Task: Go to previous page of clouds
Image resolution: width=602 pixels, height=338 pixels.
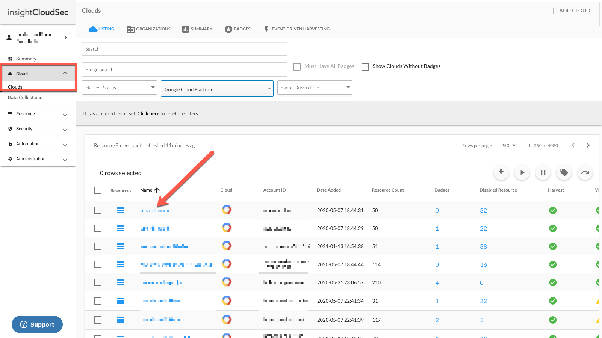Action: (x=573, y=145)
